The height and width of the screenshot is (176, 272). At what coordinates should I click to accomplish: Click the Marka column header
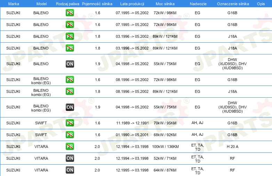coord(14,4)
